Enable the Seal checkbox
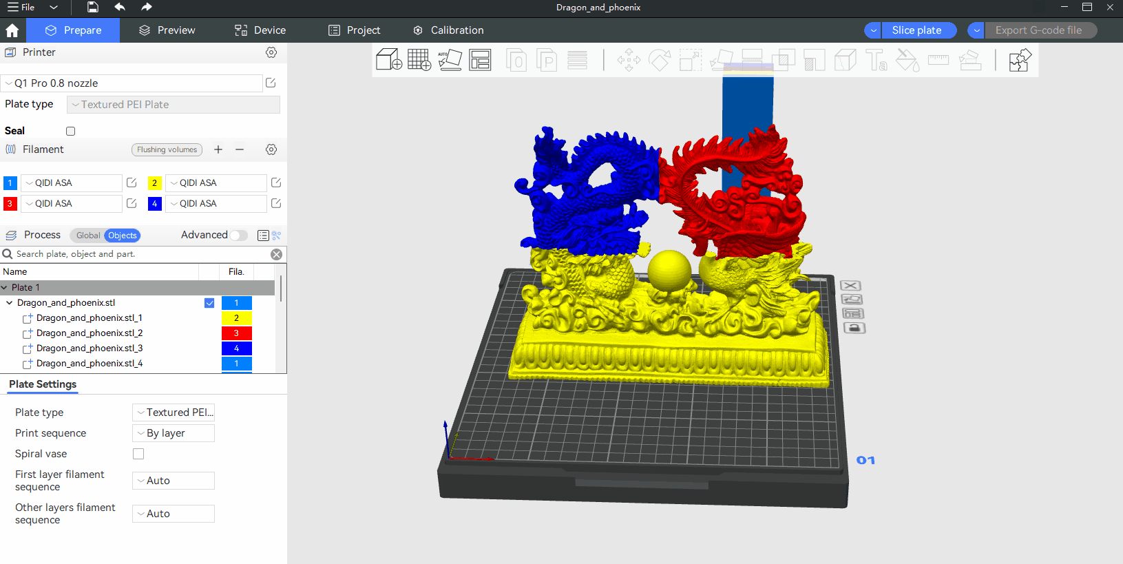This screenshot has width=1123, height=564. pyautogui.click(x=70, y=131)
